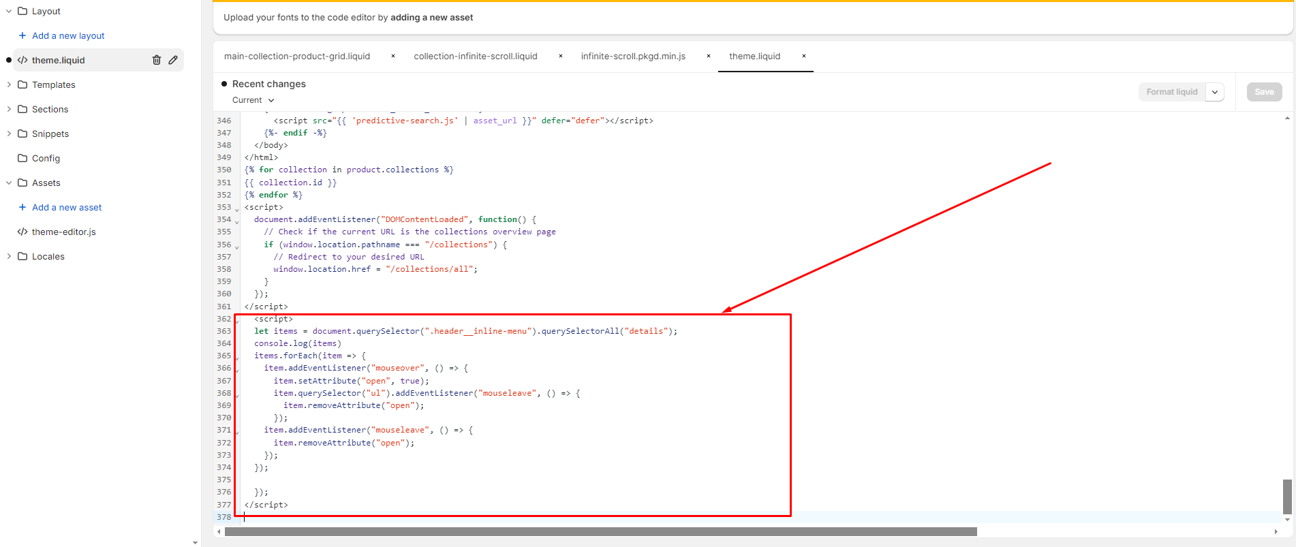Collapse the Assets folder chevron
Image resolution: width=1296 pixels, height=547 pixels.
(x=9, y=183)
